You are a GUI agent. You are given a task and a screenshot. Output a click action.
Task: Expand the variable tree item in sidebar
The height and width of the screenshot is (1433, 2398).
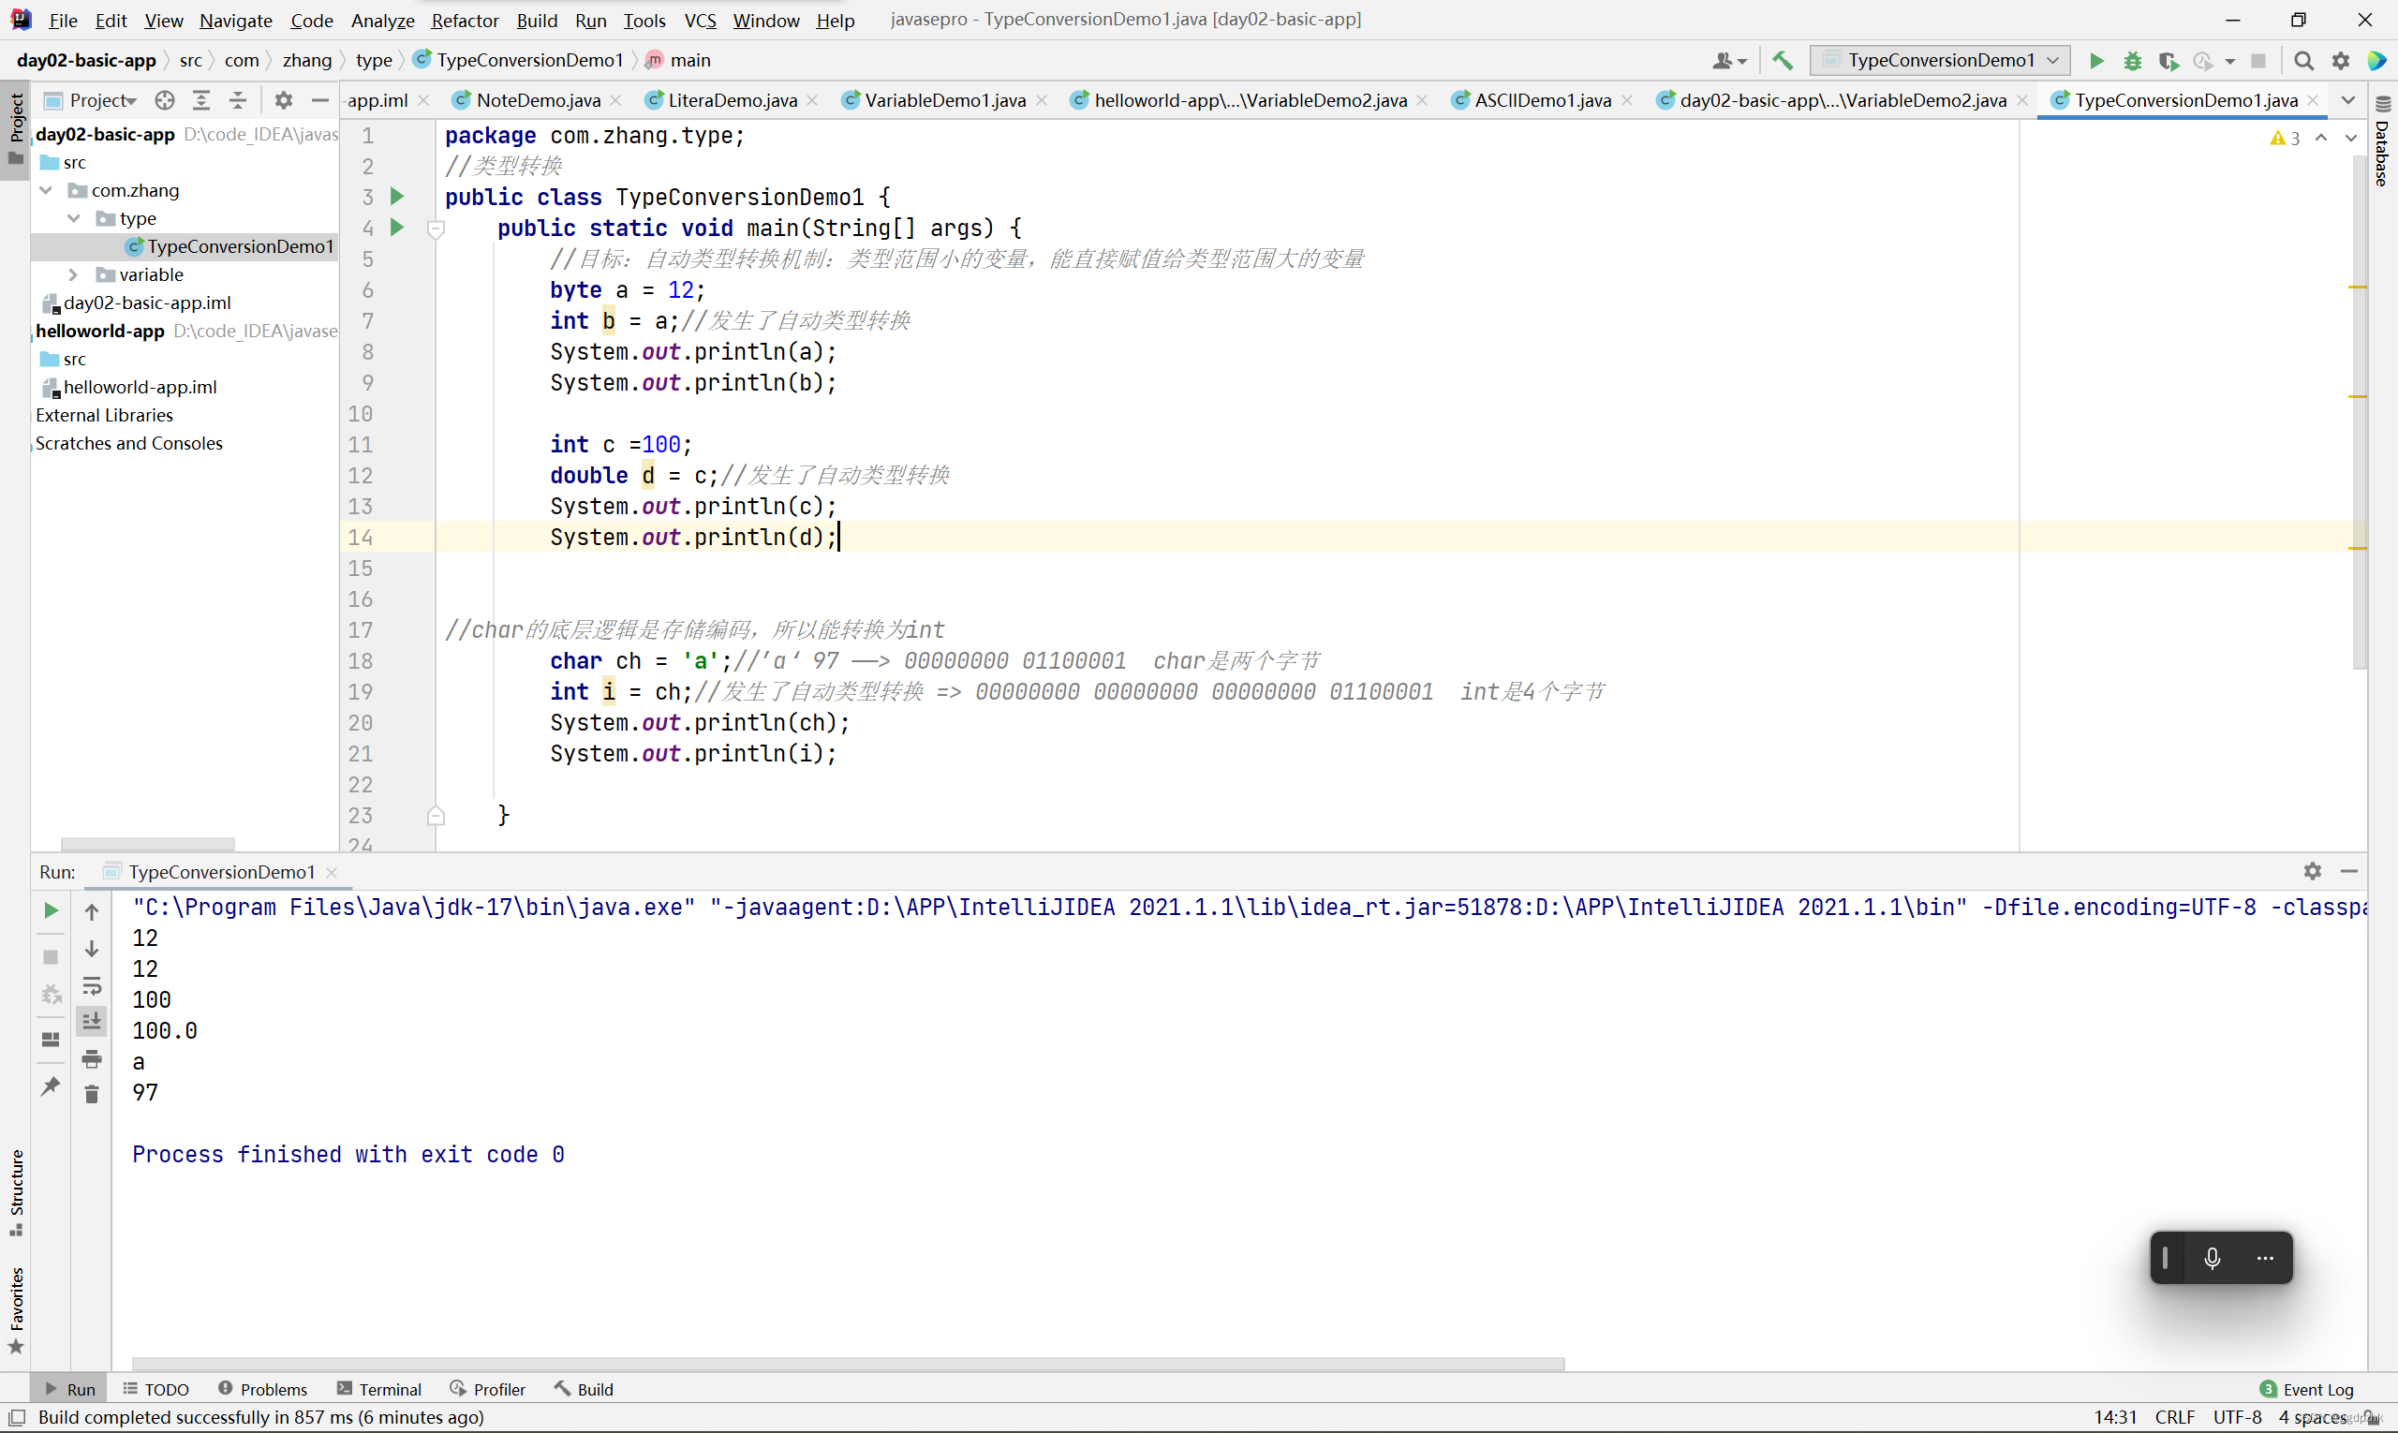click(x=70, y=273)
